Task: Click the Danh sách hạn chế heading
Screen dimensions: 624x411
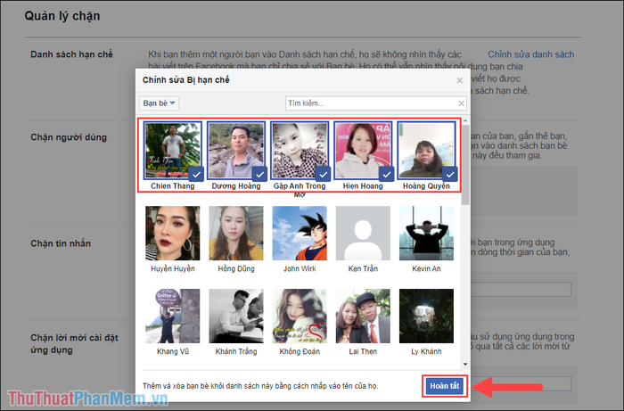Action: (71, 54)
